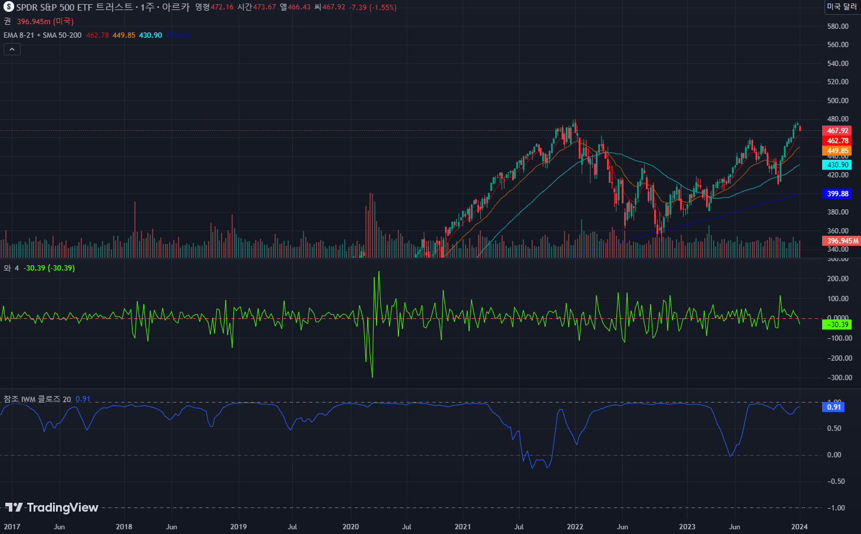Click the cyan 430.90 legend value

[150, 35]
